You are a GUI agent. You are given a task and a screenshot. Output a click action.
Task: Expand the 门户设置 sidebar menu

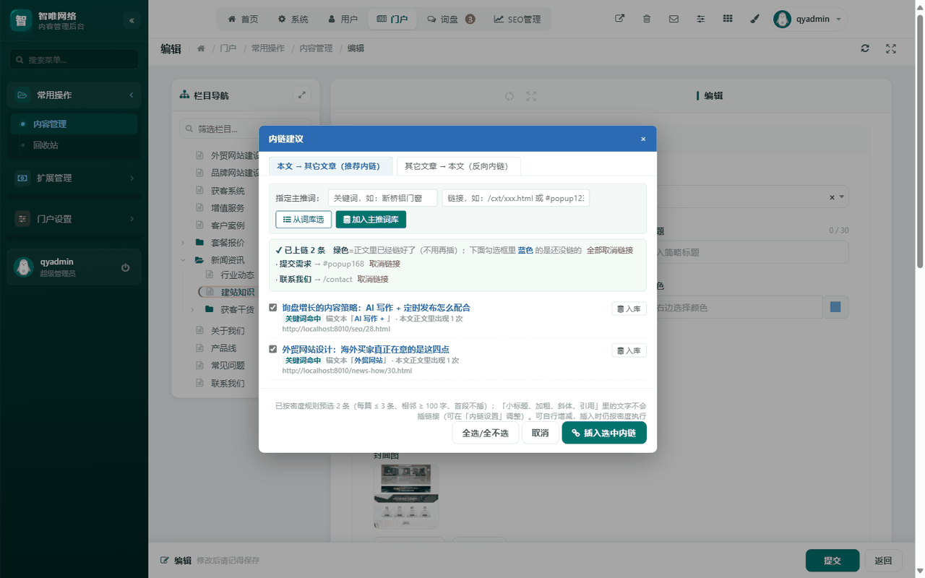[74, 219]
